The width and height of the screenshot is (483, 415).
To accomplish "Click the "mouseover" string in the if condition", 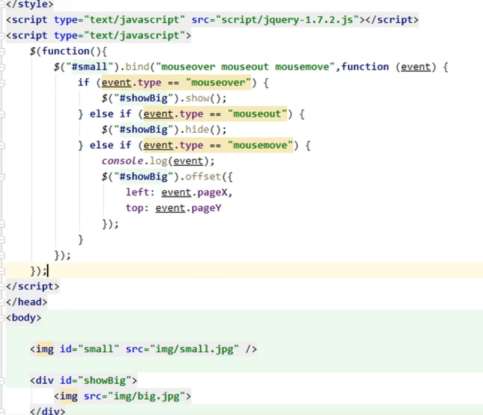I will coord(218,82).
